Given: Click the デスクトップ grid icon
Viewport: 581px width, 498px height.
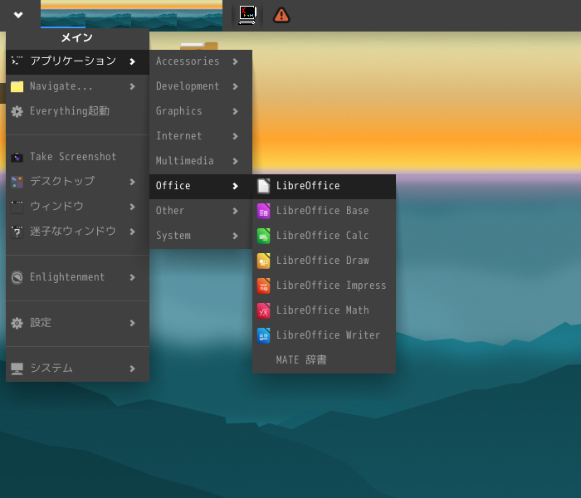Looking at the screenshot, I should coord(17,182).
